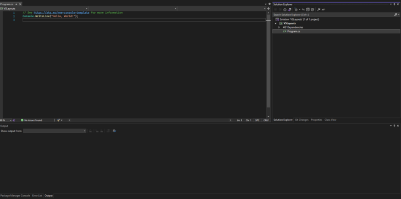Open the Pending Changes Filter dropdown arrow

click(299, 10)
